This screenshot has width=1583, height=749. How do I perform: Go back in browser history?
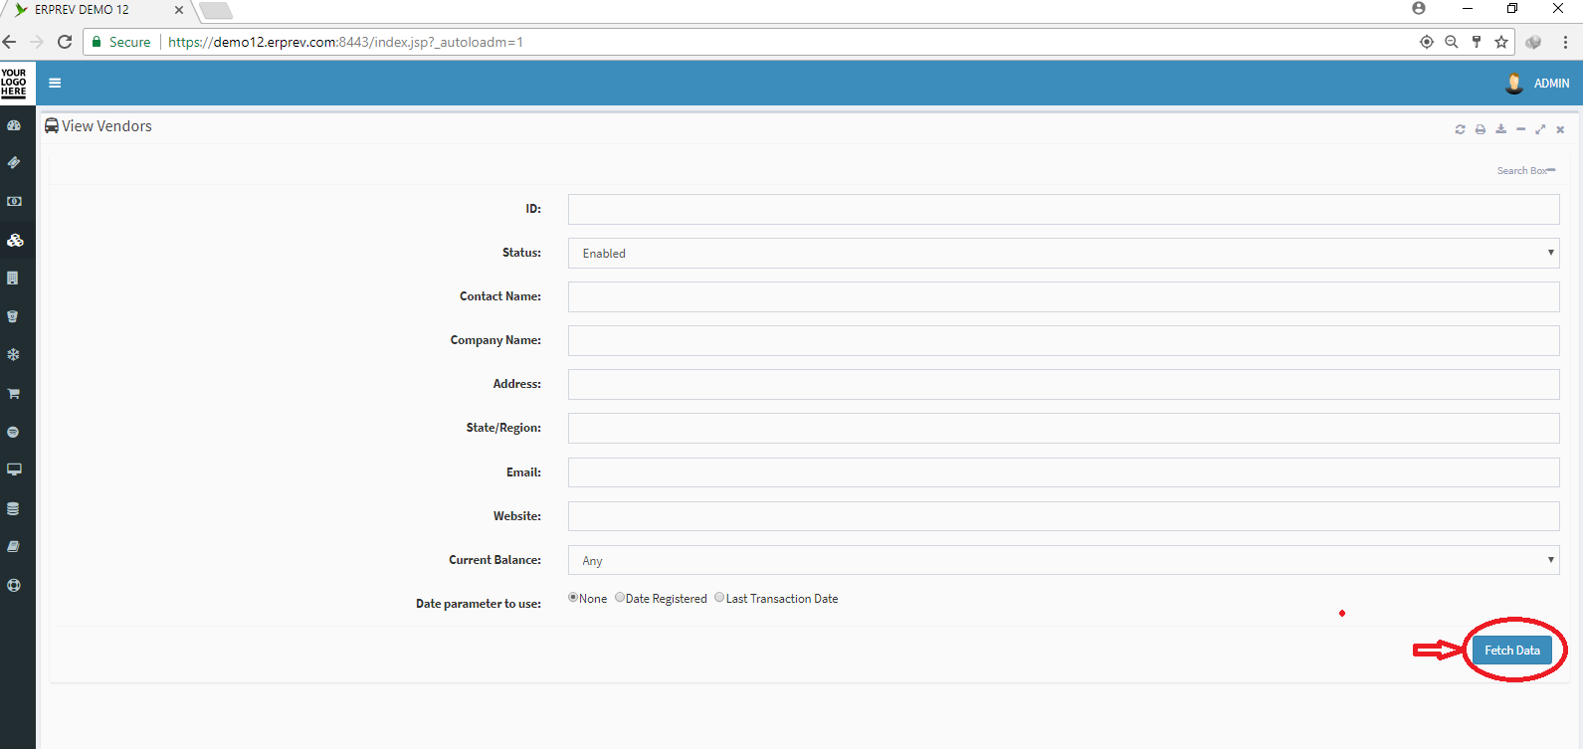click(10, 42)
